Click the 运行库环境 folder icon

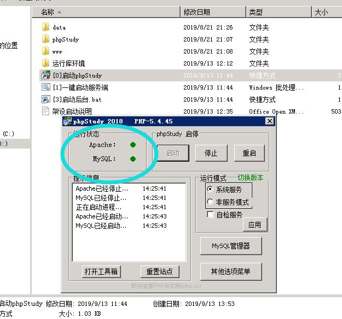[46, 63]
